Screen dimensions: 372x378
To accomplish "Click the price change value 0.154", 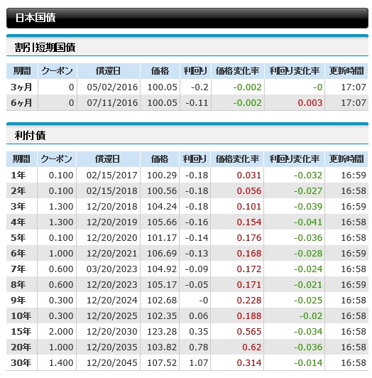I will tap(249, 222).
